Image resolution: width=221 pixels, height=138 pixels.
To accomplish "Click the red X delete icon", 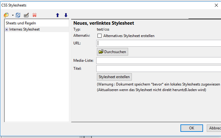I will tap(34, 15).
